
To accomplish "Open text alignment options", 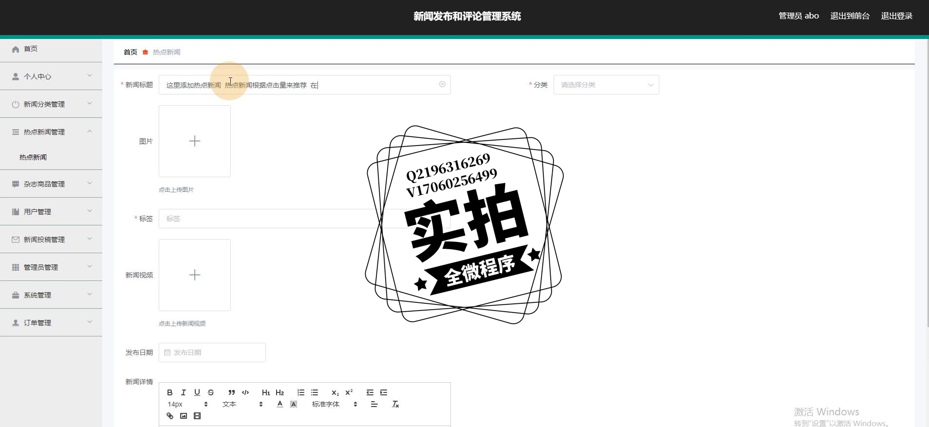I will tap(374, 404).
